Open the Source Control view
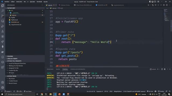The image size is (172, 96). point(2,16)
